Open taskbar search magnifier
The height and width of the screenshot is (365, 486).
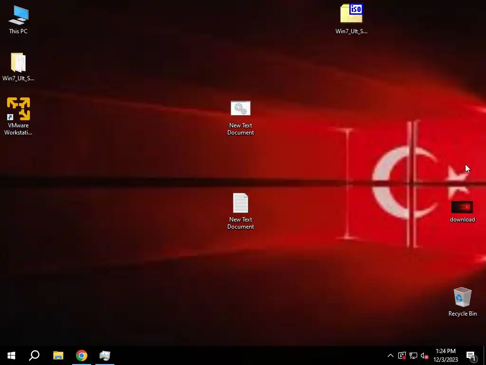coord(34,355)
